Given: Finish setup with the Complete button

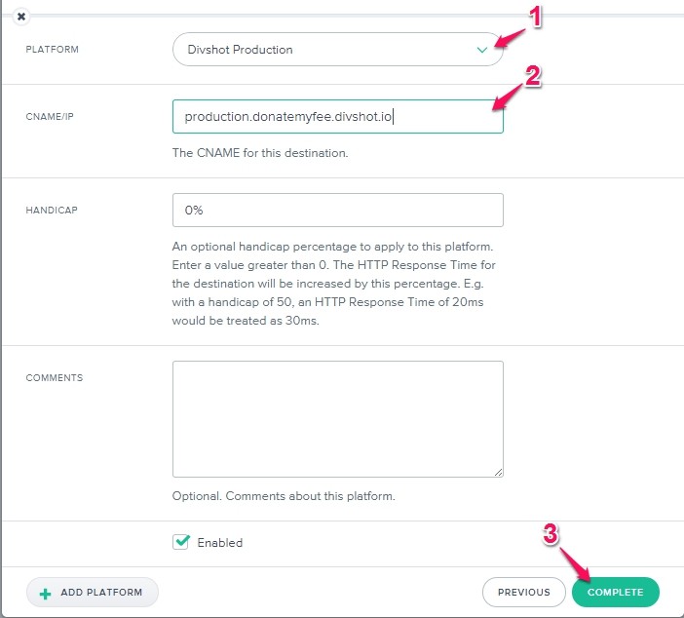Looking at the screenshot, I should (x=615, y=592).
